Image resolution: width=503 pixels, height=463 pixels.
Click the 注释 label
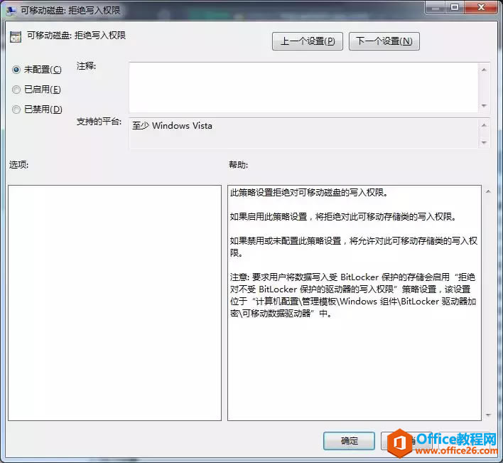(x=86, y=66)
